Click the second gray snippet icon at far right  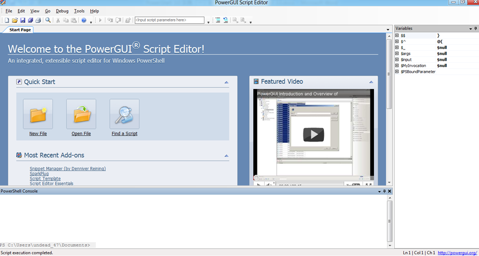click(x=243, y=20)
